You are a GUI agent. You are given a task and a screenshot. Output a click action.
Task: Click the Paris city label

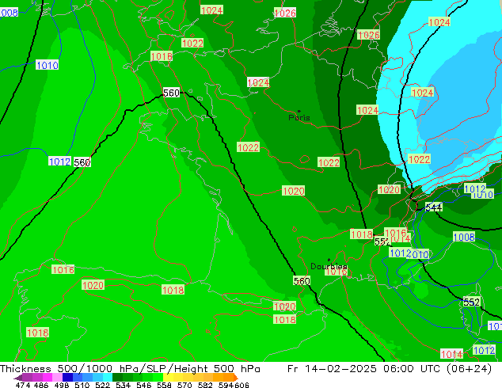click(299, 117)
